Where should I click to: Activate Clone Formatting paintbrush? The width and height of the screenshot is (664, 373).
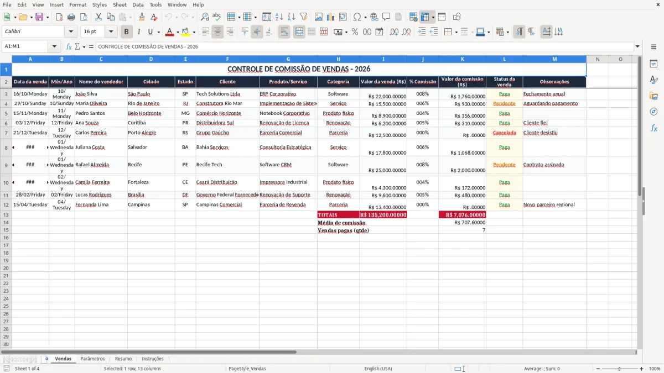point(142,17)
